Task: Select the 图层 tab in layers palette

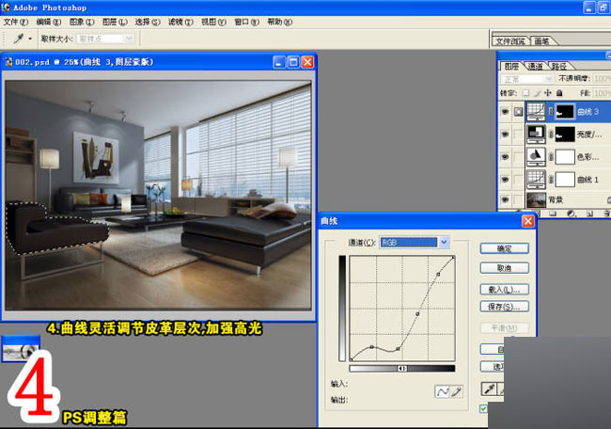Action: [511, 66]
